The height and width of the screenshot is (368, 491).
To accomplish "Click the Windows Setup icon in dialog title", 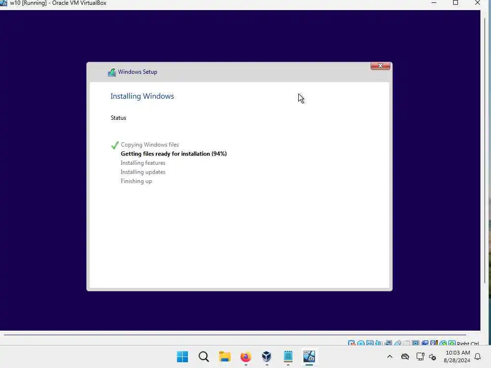I will coord(112,72).
